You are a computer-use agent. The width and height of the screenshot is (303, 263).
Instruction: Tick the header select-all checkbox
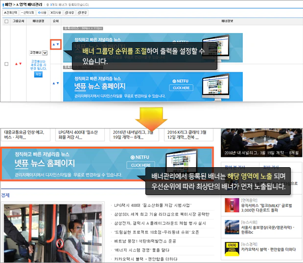(x=6, y=22)
